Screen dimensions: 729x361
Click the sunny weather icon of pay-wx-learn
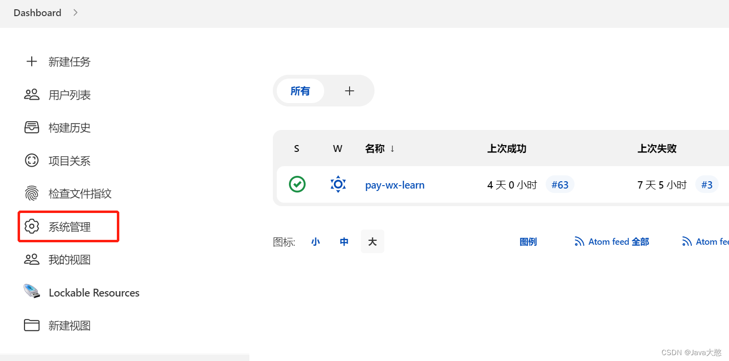tap(338, 185)
